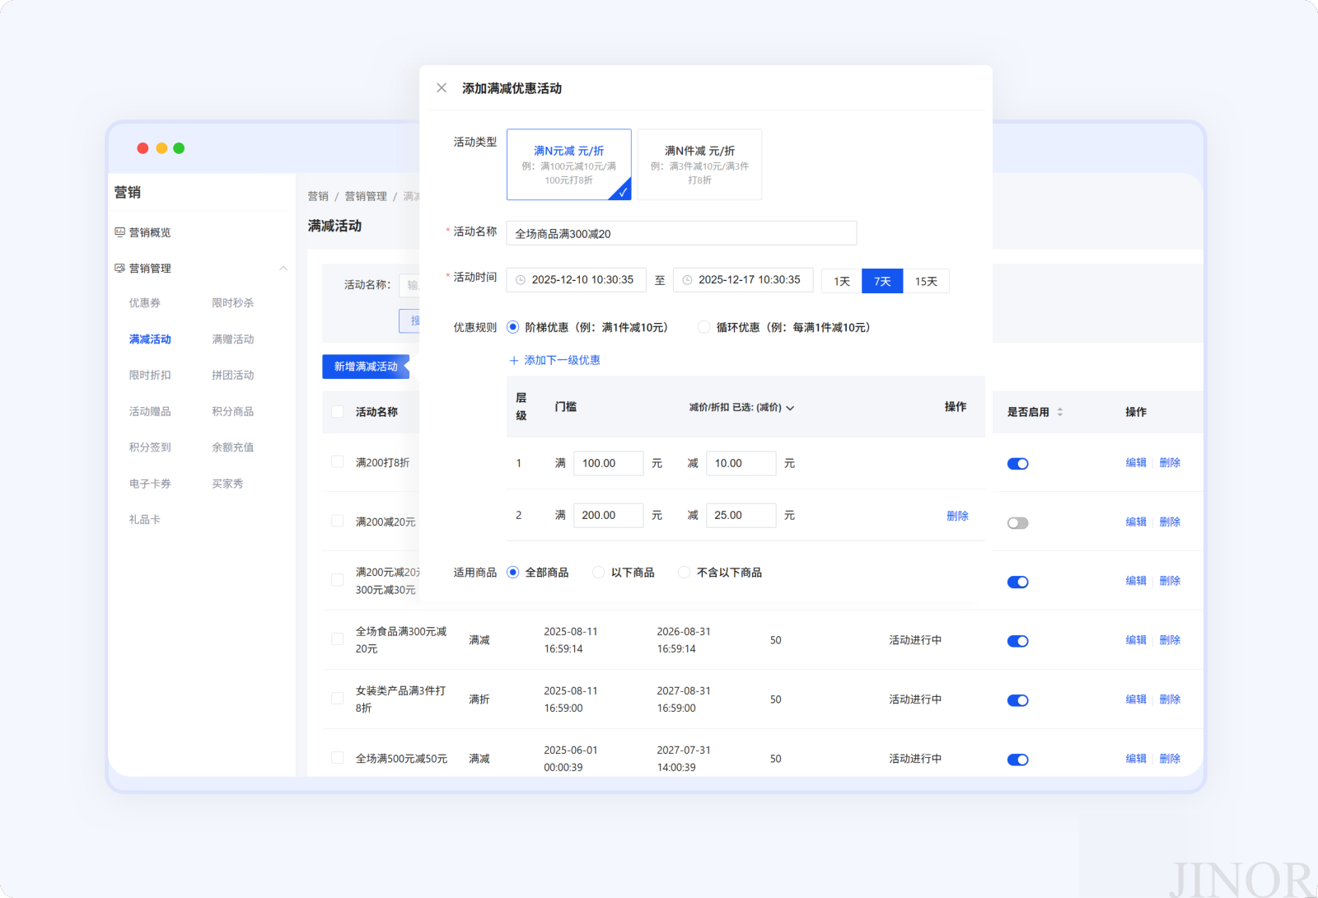Choose the 7天 duration button
1318x898 pixels.
tap(882, 281)
